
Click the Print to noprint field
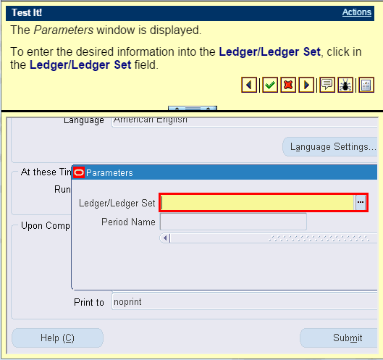[245, 302]
